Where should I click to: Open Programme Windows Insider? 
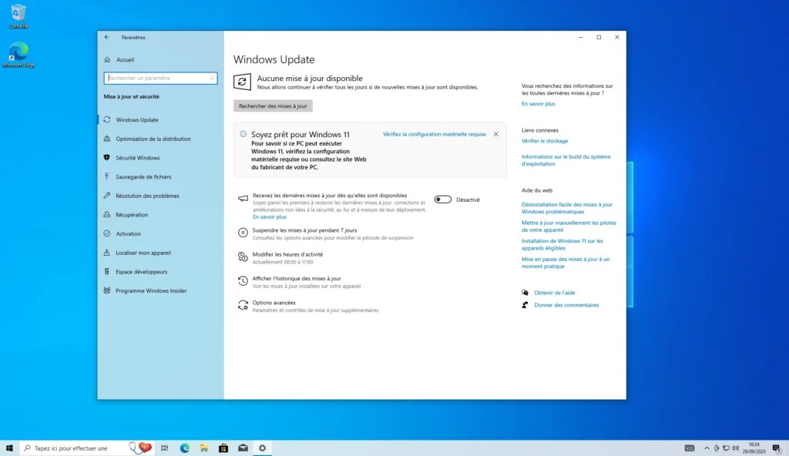151,290
